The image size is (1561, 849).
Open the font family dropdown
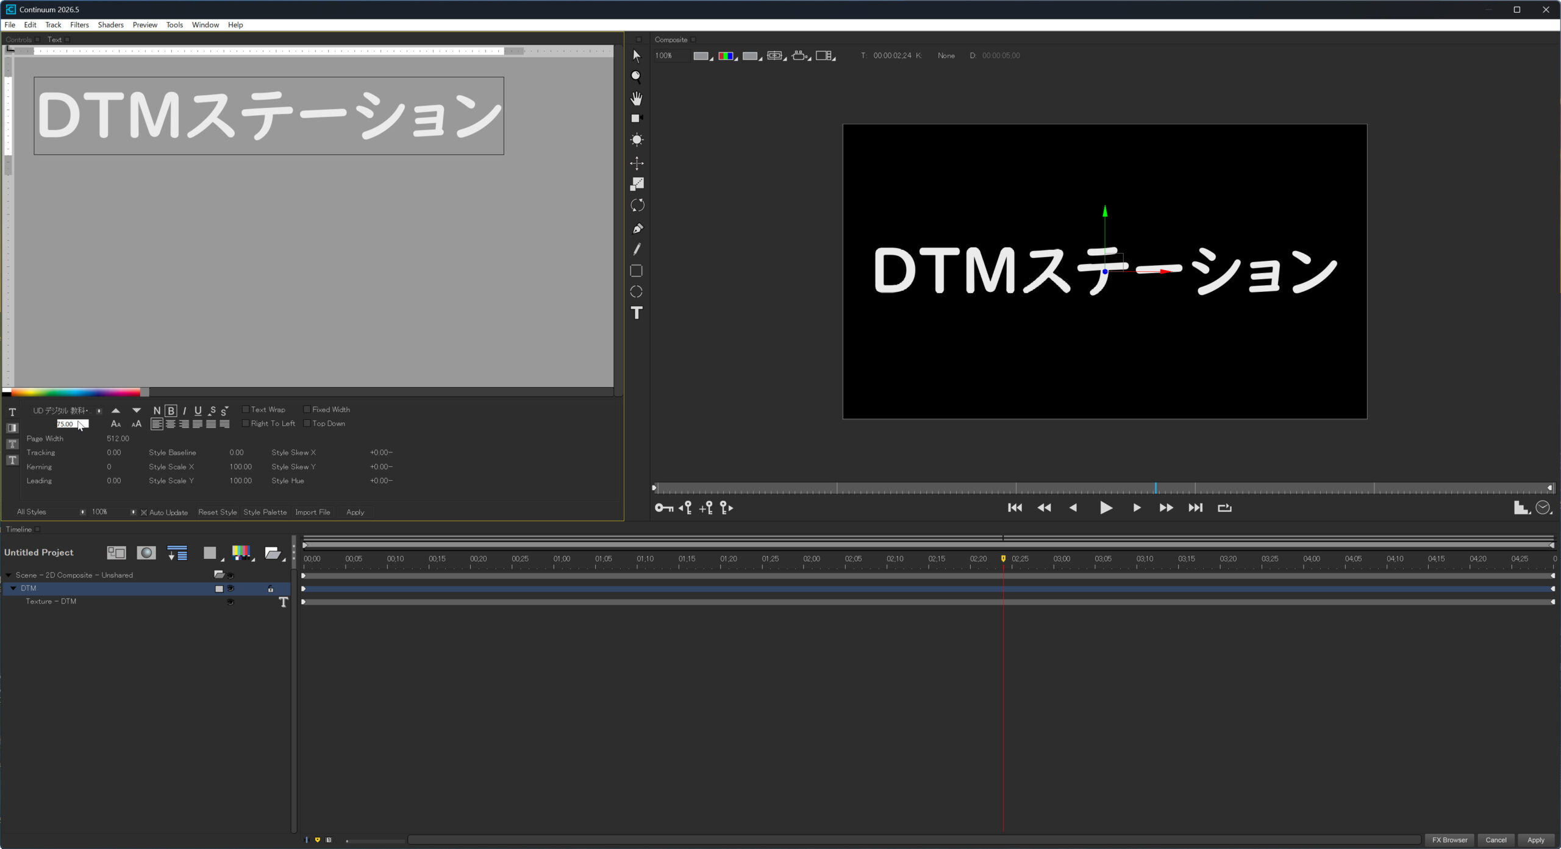point(67,411)
